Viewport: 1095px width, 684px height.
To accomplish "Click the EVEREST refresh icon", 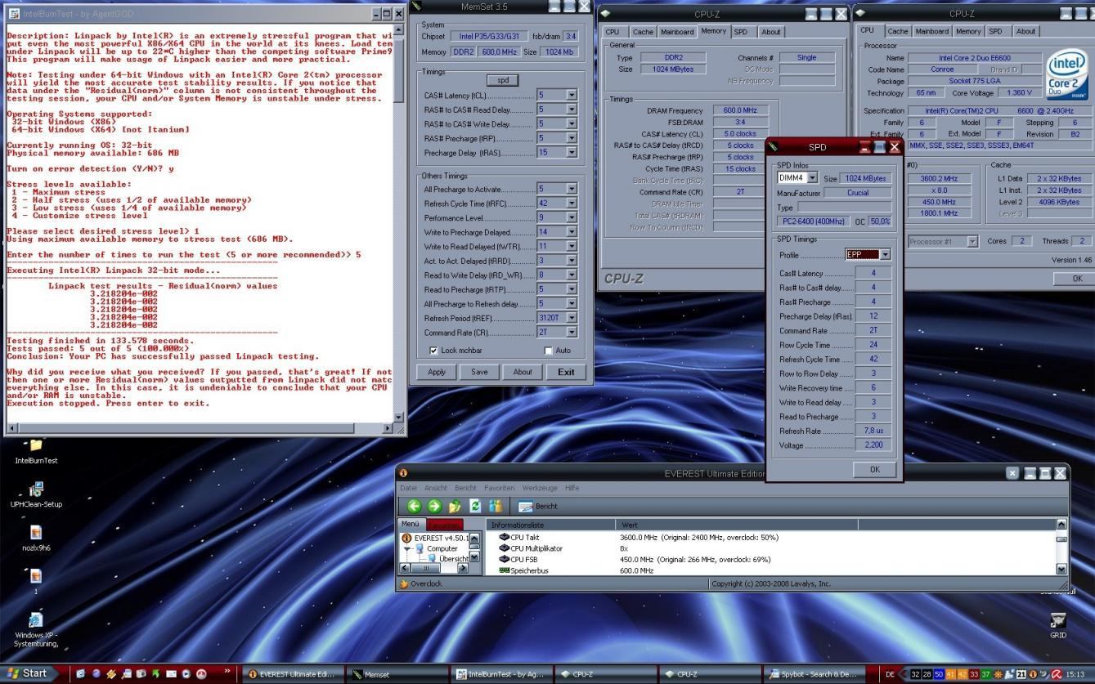I will pos(474,507).
